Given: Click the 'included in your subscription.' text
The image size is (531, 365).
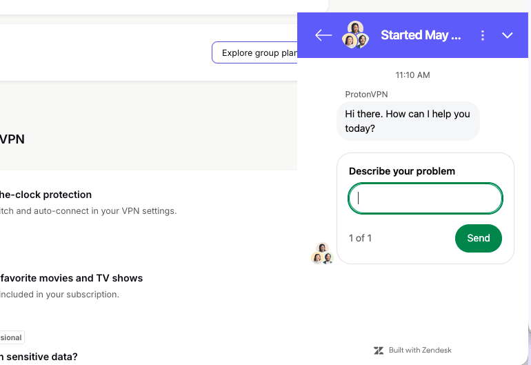Looking at the screenshot, I should pyautogui.click(x=59, y=294).
